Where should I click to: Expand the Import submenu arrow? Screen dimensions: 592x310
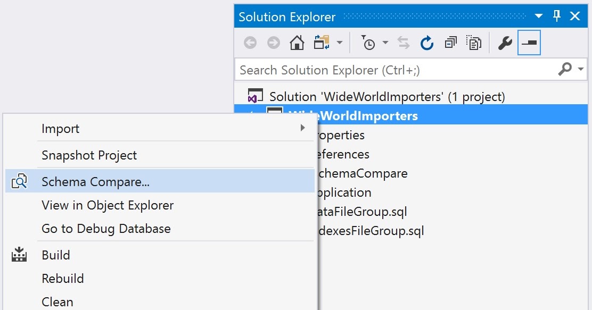[x=303, y=128]
